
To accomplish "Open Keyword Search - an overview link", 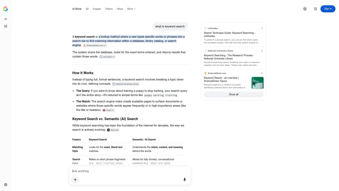I will (221, 80).
